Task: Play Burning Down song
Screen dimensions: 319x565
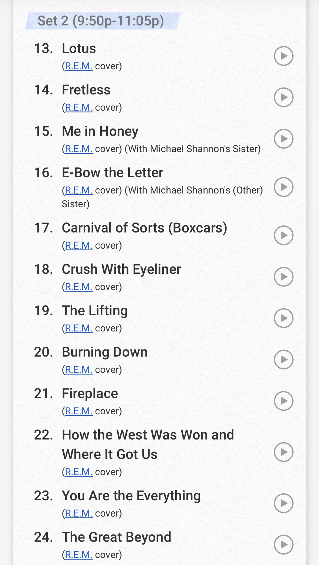Action: 283,360
